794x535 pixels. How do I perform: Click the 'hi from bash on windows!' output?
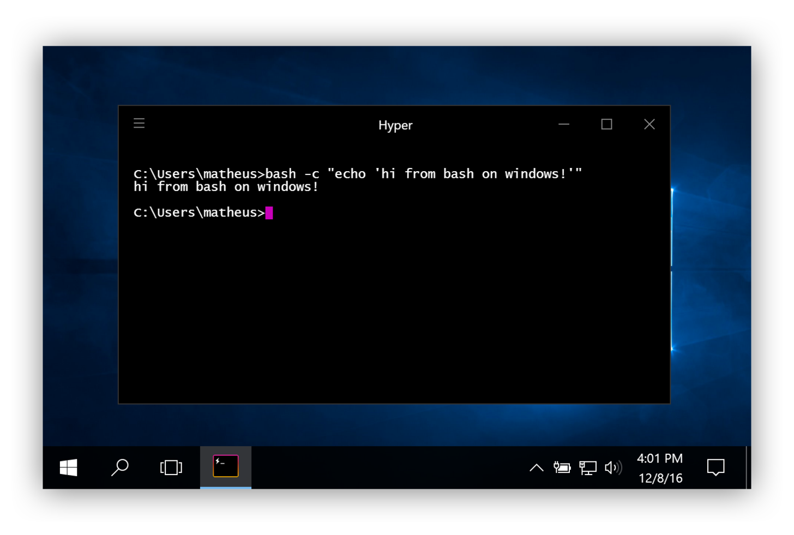(226, 187)
